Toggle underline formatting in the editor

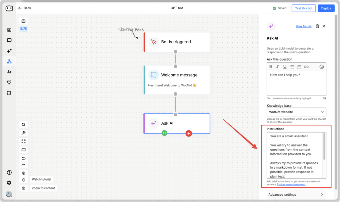[285, 66]
